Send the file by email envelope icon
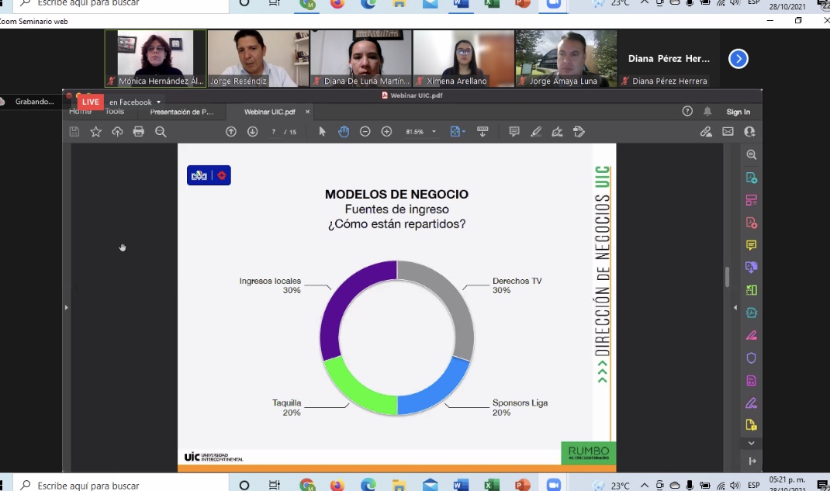 (728, 132)
